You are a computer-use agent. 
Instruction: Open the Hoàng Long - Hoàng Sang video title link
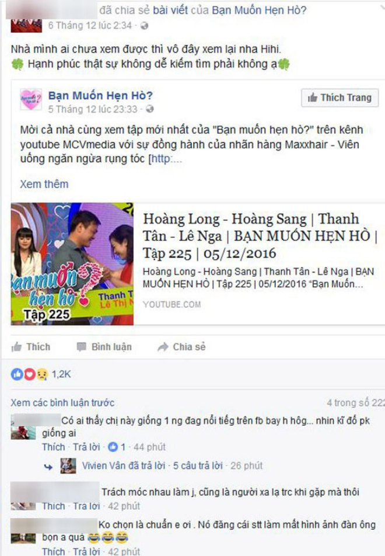260,236
